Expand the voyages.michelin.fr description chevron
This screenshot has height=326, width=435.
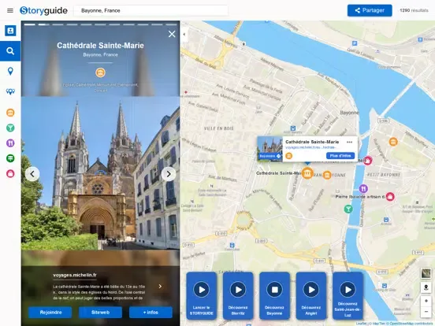point(160,287)
